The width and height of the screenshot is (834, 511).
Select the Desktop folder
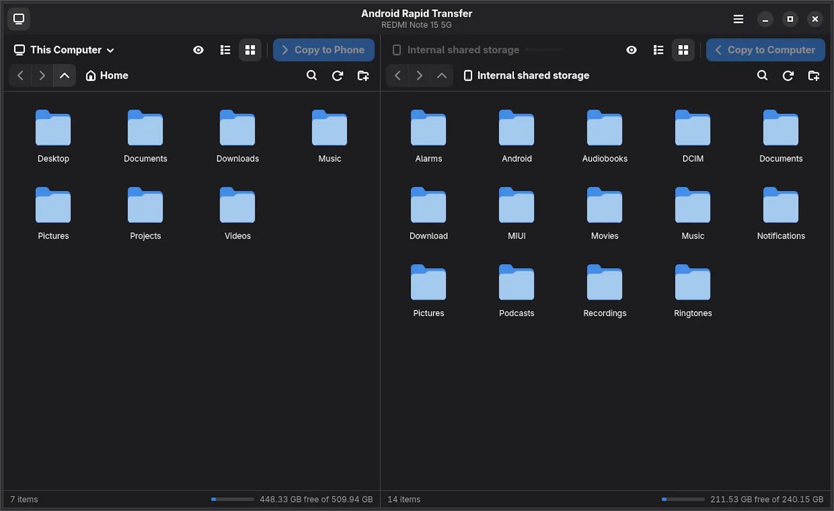click(x=53, y=136)
